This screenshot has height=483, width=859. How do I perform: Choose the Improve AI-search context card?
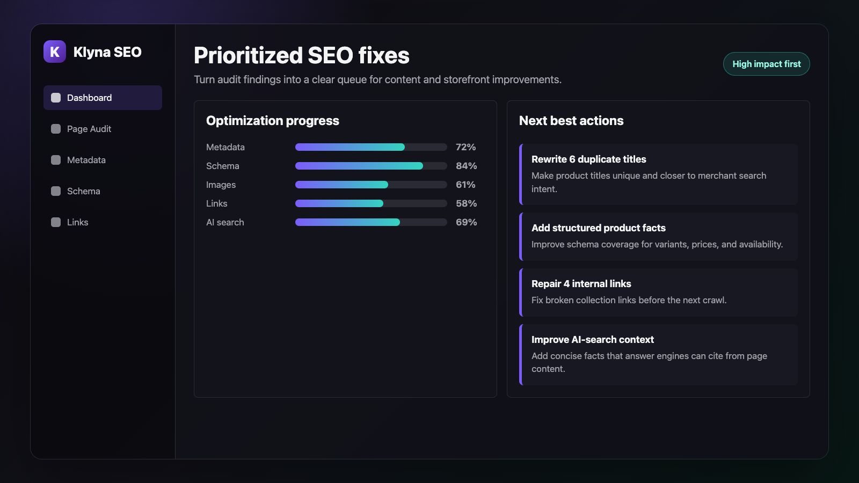coord(658,355)
